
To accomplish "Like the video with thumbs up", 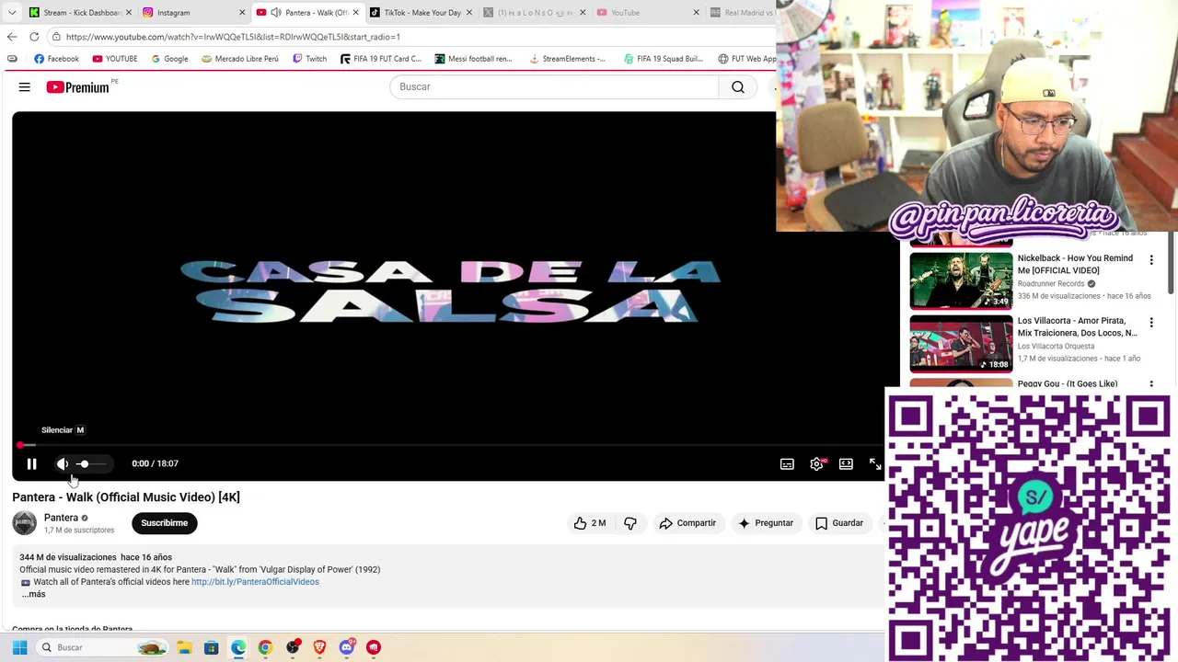I will pos(590,523).
